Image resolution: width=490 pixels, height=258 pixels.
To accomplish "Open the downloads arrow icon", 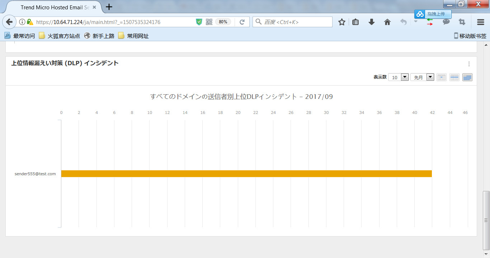I will [x=372, y=22].
